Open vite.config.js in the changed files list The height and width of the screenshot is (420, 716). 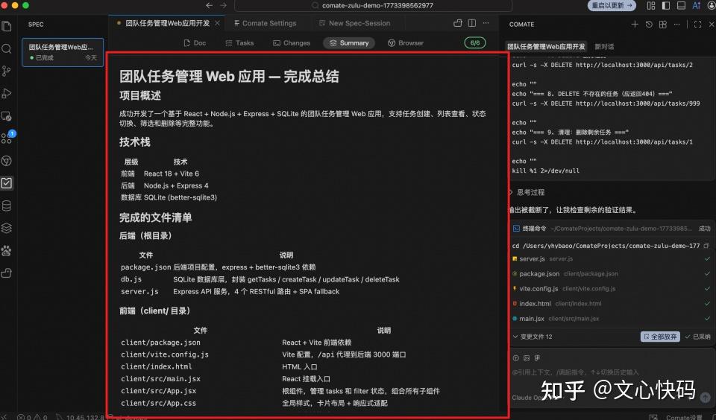coord(611,289)
